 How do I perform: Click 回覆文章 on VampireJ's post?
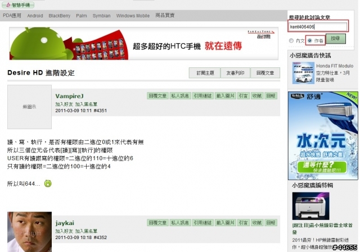point(157,95)
